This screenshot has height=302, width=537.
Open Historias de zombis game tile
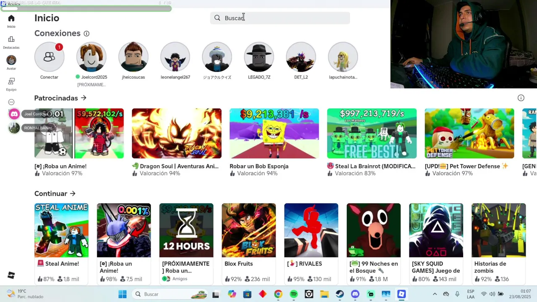pyautogui.click(x=499, y=230)
